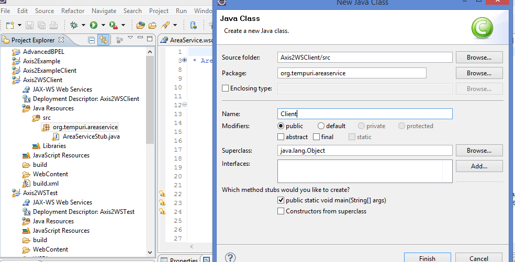Click the greyed spheres icon in Project Explorer
Screen dimensions: 515x262
tap(119, 40)
